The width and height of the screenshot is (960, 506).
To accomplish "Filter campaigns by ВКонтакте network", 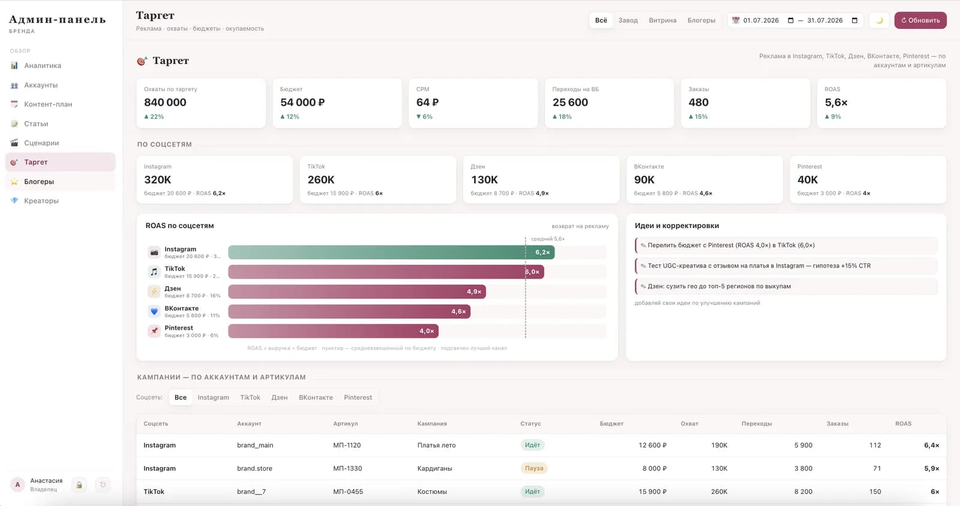I will click(316, 397).
